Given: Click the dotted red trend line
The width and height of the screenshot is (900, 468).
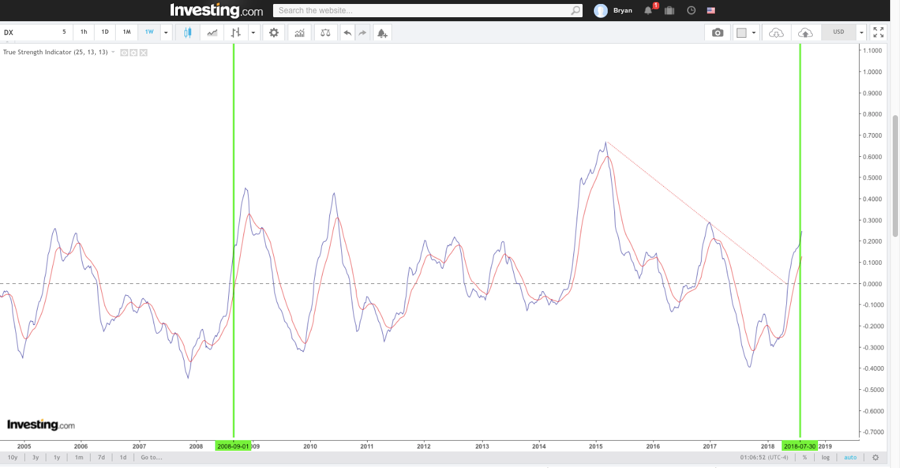Looking at the screenshot, I should pos(697,213).
